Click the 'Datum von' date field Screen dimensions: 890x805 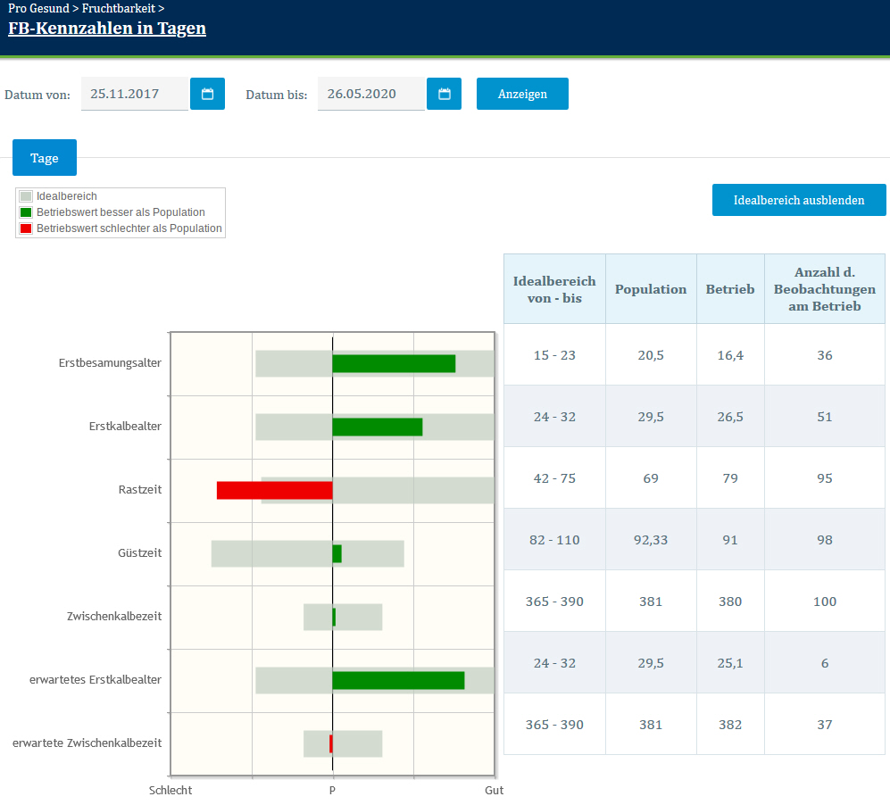[x=135, y=94]
